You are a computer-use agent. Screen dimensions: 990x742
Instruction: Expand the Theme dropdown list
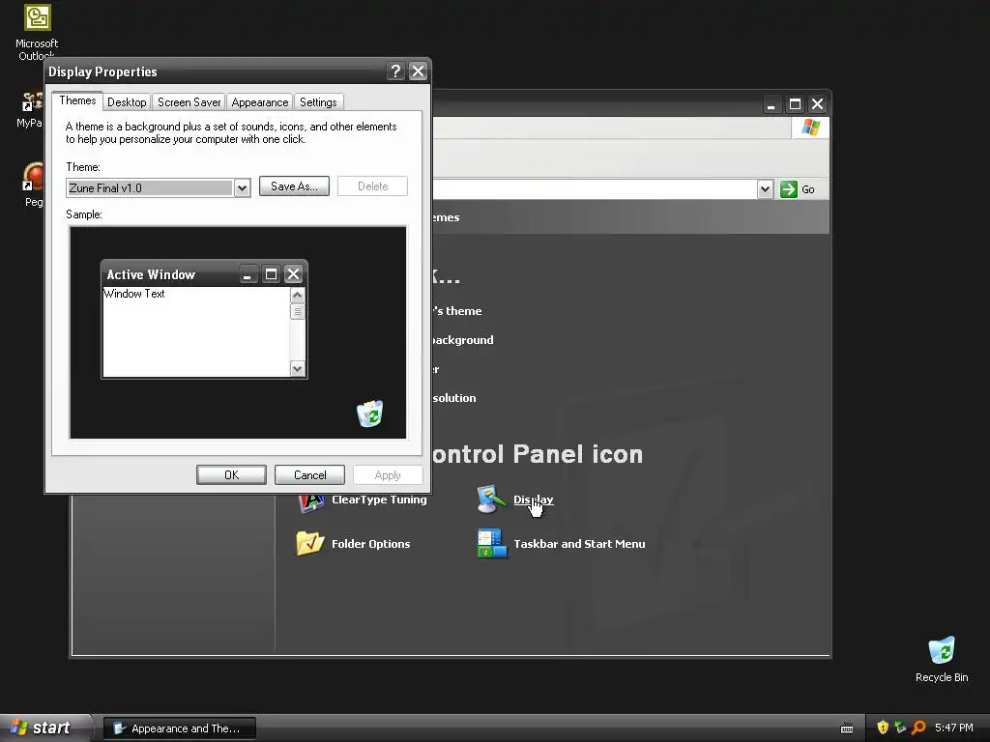[x=242, y=188]
